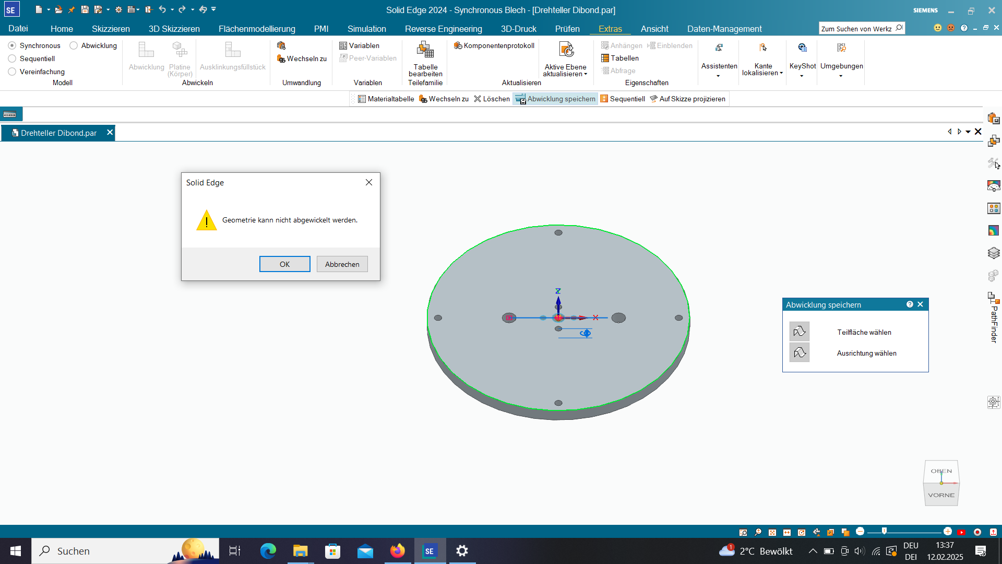Click Abwicklung speichern in the command bar
The width and height of the screenshot is (1002, 564).
click(555, 99)
